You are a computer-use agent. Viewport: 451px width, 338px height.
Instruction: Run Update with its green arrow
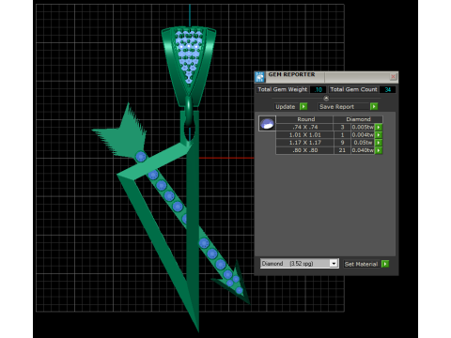coord(303,107)
